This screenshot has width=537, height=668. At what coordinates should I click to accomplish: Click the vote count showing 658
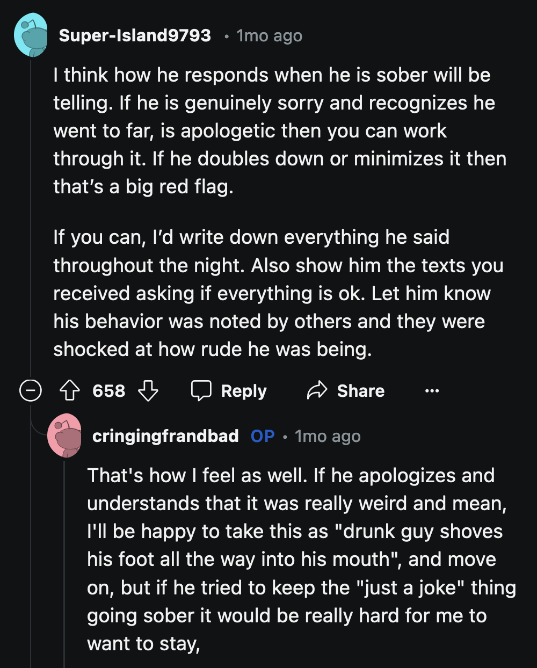point(108,391)
